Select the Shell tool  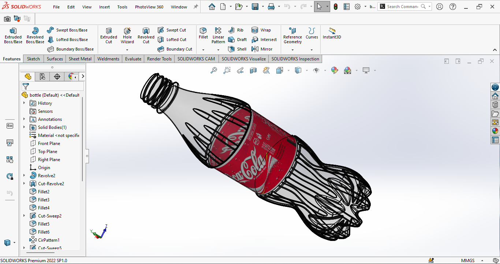[237, 49]
